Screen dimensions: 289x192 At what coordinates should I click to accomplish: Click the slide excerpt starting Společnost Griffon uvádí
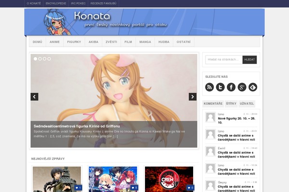tap(109, 134)
